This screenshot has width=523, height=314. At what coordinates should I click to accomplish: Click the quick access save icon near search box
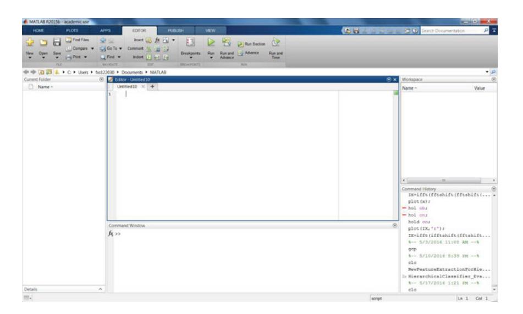coord(356,31)
